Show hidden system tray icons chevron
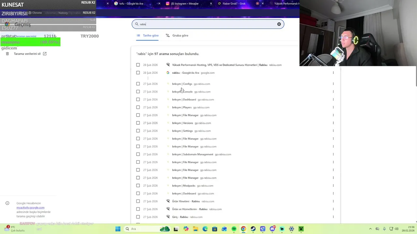Viewport: 417px width, 234px height. pyautogui.click(x=370, y=229)
